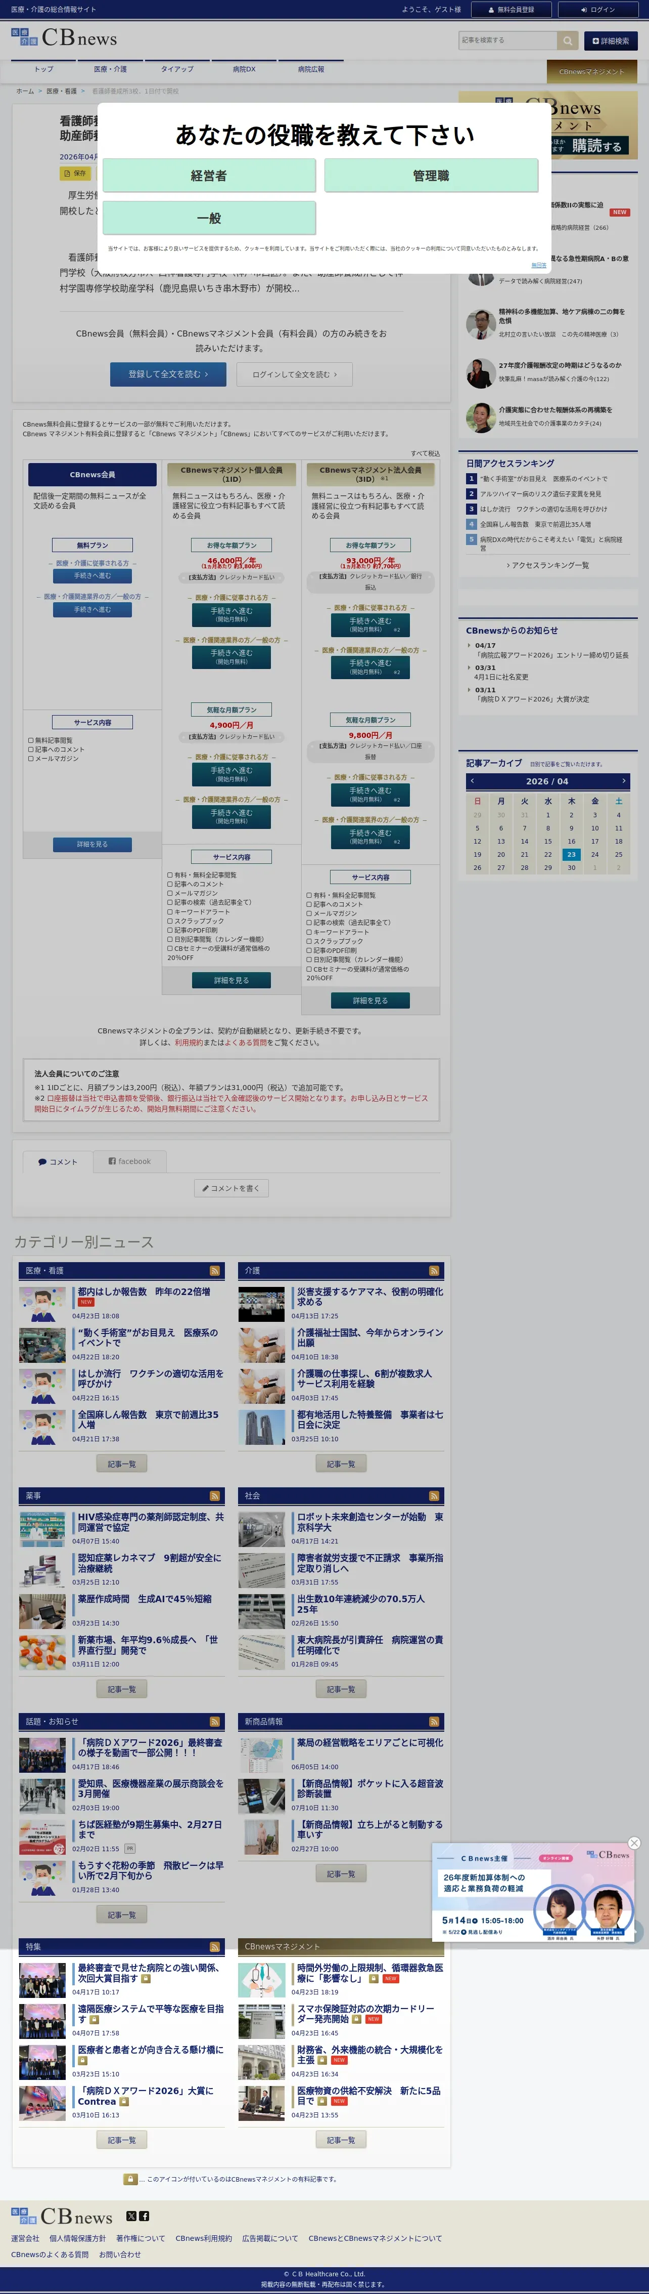Open the RSS feed icon for 薬事
This screenshot has height=2294, width=649.
pos(214,1496)
